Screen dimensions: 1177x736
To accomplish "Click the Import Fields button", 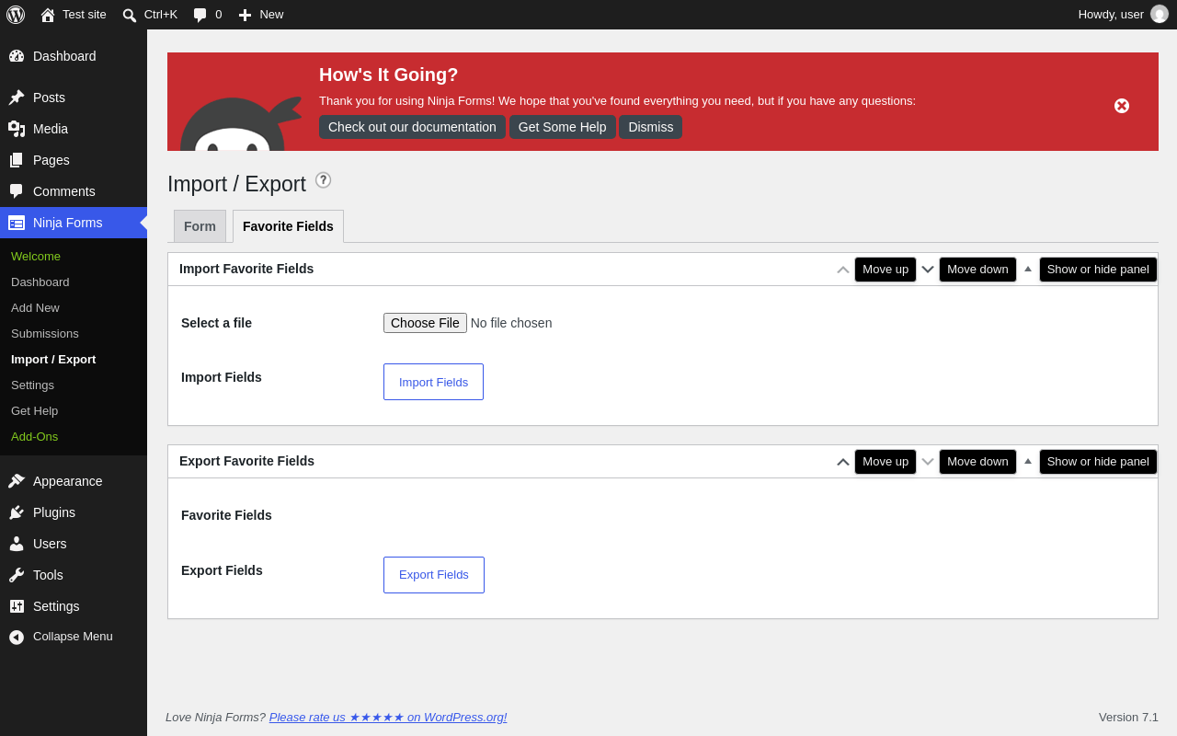I will (433, 382).
